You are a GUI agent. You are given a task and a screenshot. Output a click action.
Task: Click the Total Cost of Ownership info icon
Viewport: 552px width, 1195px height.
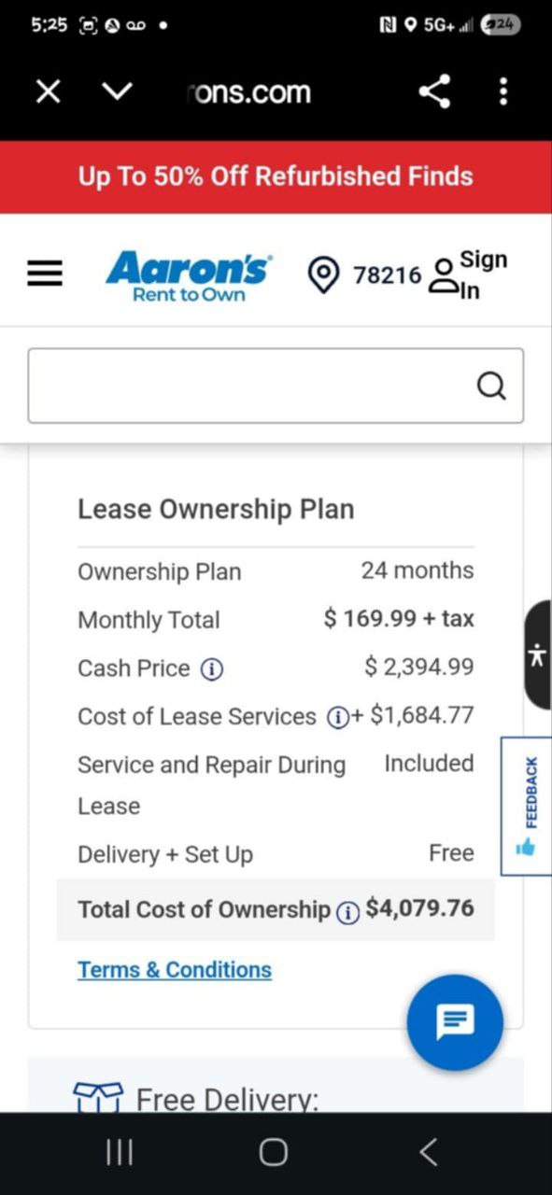[347, 911]
